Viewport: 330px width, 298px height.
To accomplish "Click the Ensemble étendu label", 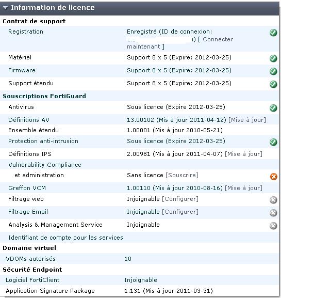I will point(33,130).
